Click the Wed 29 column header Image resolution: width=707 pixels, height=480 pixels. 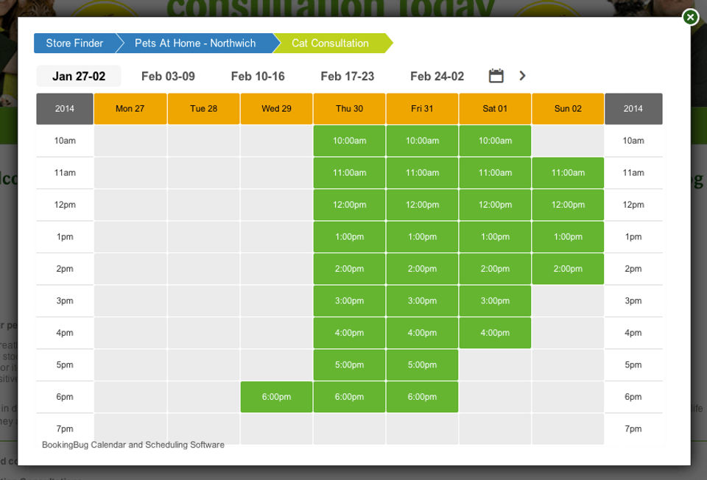click(276, 109)
